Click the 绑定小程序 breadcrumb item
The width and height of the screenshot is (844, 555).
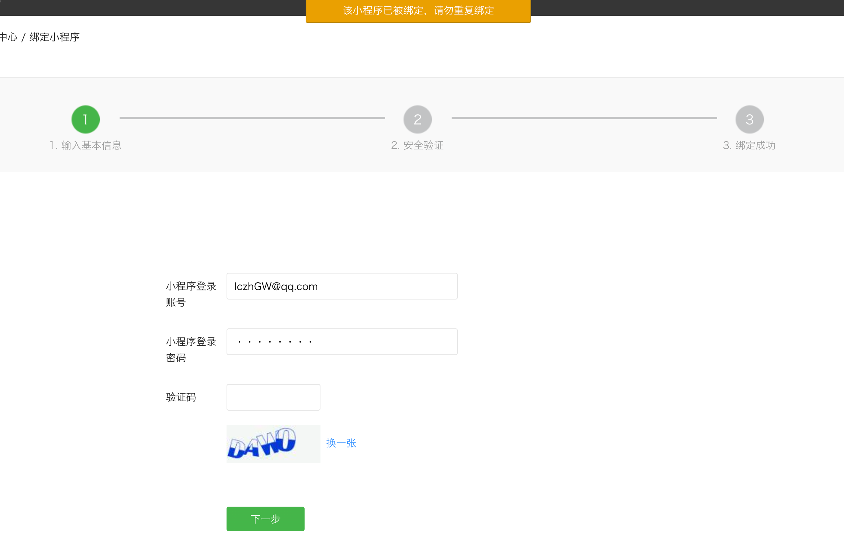coord(55,37)
